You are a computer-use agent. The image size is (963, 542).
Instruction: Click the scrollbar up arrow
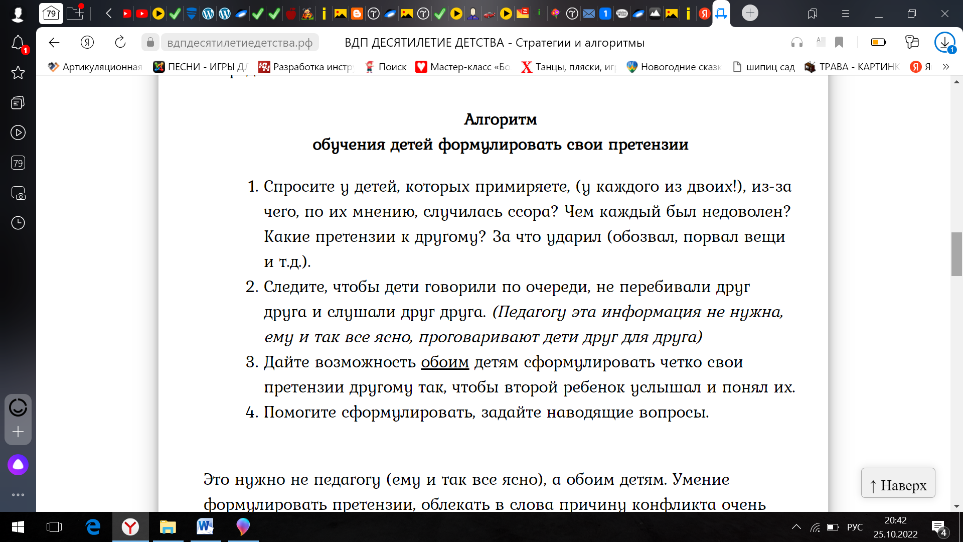point(956,81)
